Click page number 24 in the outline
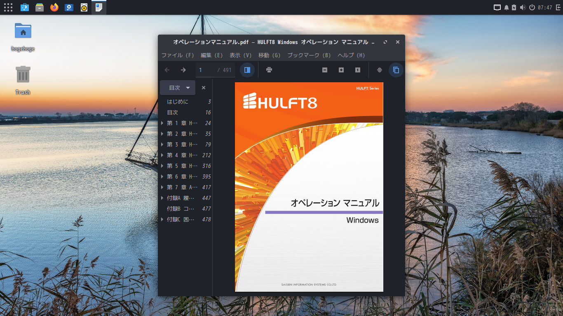Screen dimensions: 563x316 (208, 123)
